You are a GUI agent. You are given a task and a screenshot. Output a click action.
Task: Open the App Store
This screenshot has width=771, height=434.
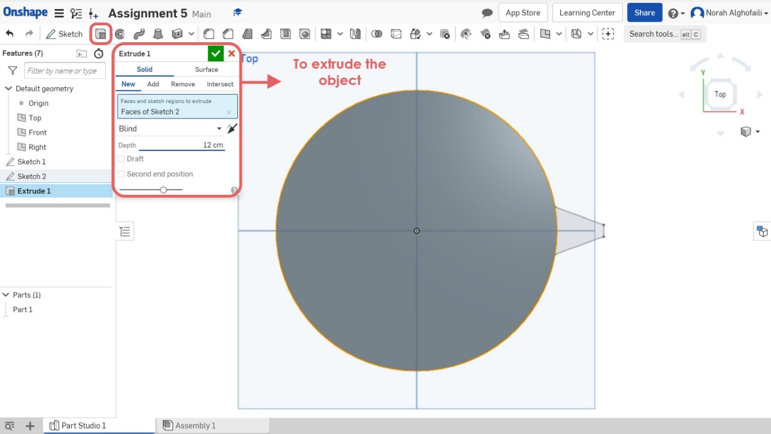click(523, 13)
